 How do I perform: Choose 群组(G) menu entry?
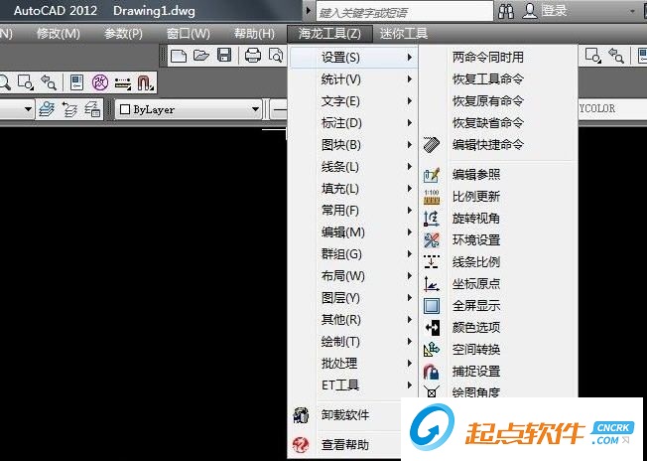(353, 254)
